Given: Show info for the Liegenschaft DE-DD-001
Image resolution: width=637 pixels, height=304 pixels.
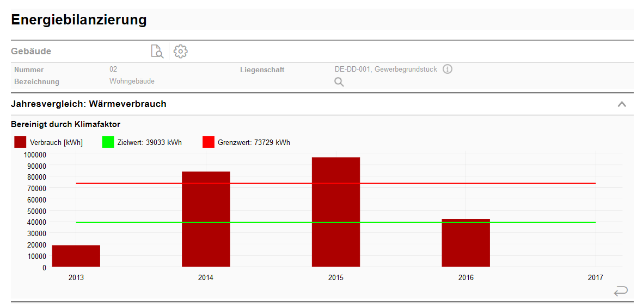Looking at the screenshot, I should coord(448,69).
